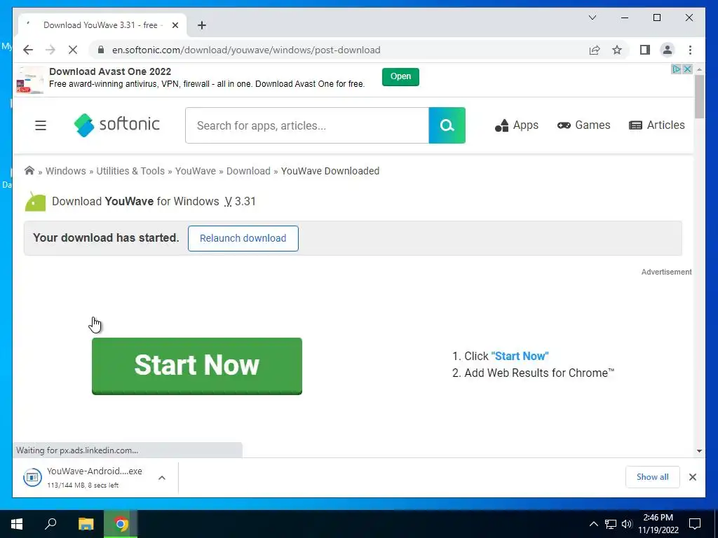Screen dimensions: 718x538
Task: Share this page icon
Action: tap(595, 50)
